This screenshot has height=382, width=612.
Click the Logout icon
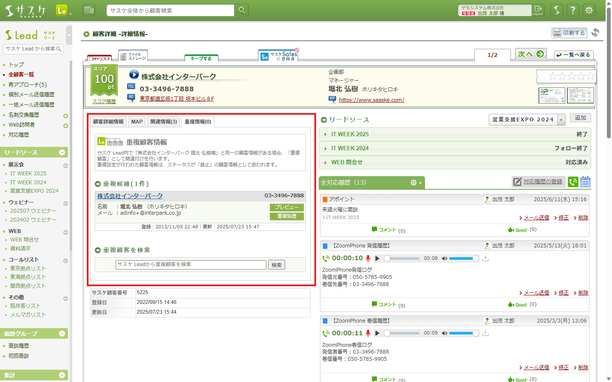point(538,10)
